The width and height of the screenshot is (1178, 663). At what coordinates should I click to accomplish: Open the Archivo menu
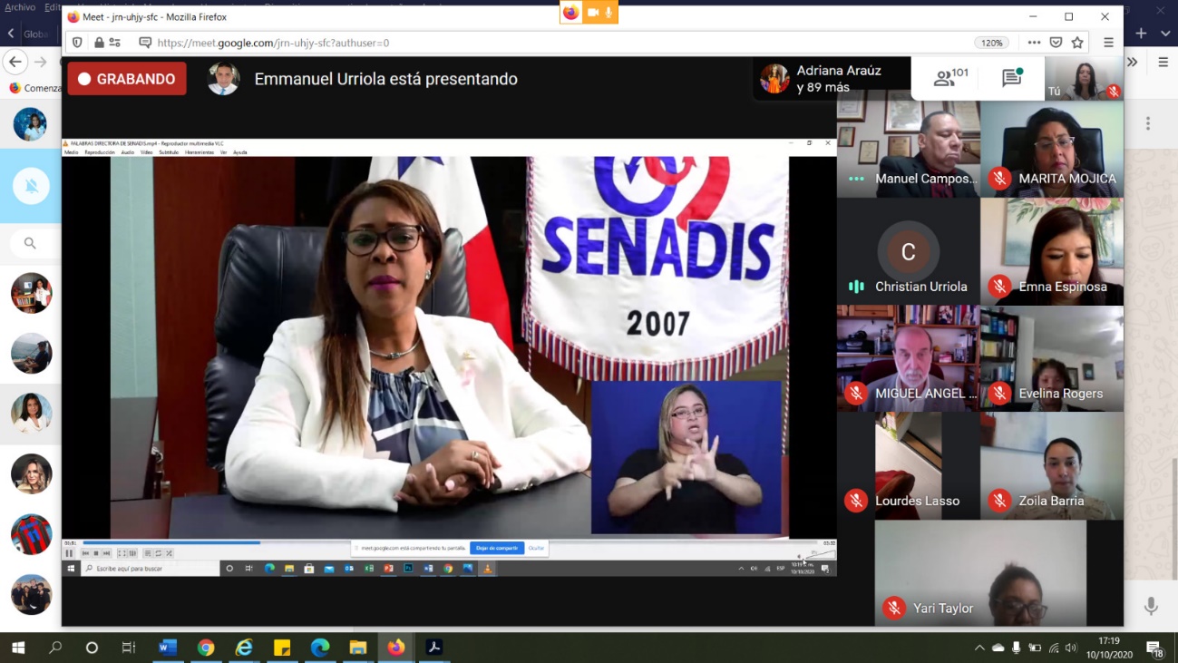[20, 7]
